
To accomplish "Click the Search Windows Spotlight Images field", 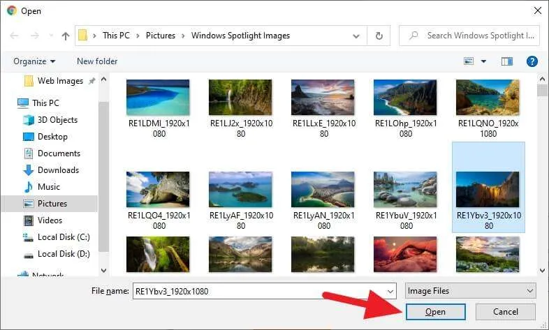I will coord(469,36).
